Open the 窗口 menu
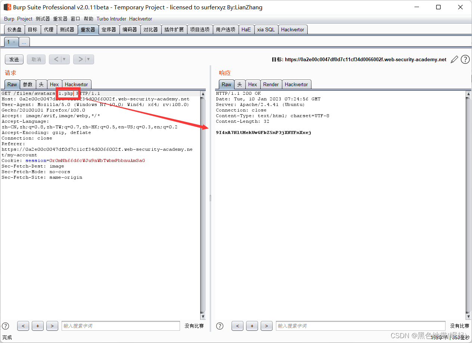The width and height of the screenshot is (472, 343). pyautogui.click(x=75, y=19)
